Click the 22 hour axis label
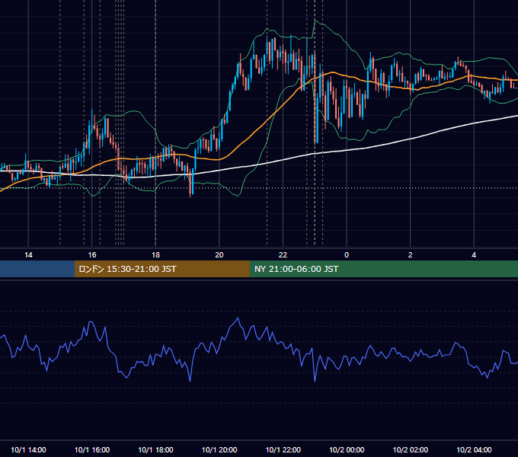 point(283,255)
